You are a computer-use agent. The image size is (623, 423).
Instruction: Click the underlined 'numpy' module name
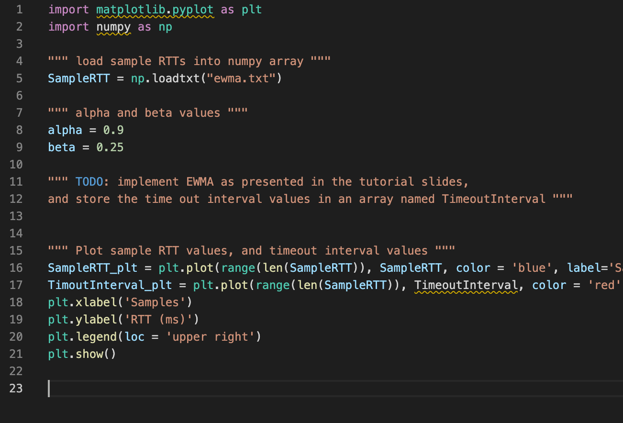(113, 27)
